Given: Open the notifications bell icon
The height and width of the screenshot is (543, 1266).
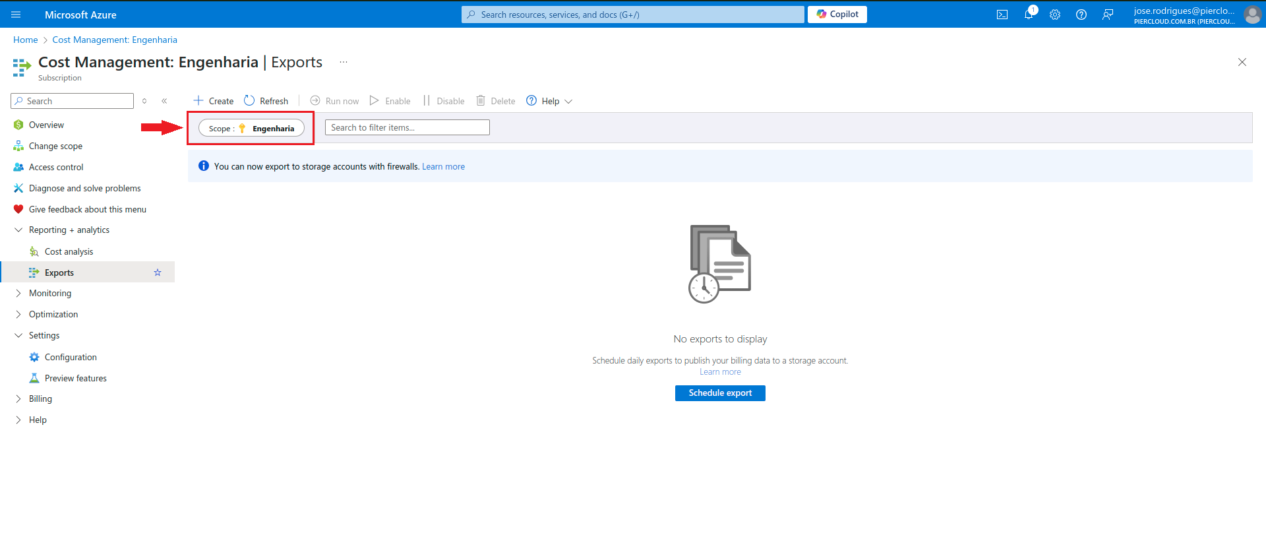Looking at the screenshot, I should 1029,15.
